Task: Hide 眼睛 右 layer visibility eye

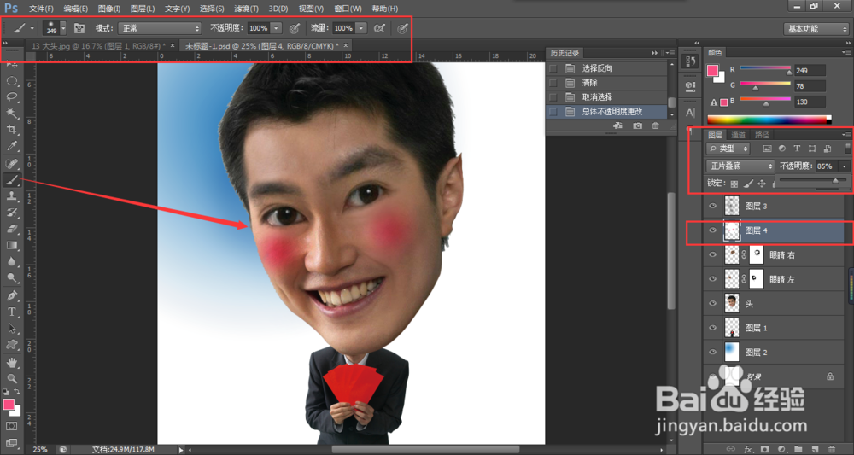Action: (713, 254)
